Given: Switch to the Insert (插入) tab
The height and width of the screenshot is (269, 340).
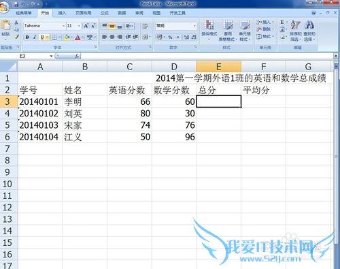Looking at the screenshot, I should (62, 13).
